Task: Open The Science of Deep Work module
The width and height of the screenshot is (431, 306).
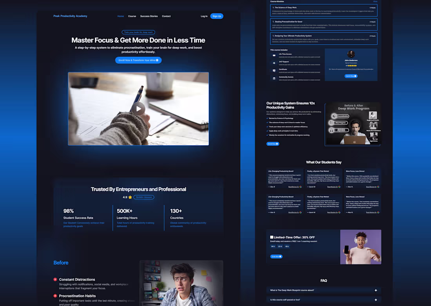Action: (324, 10)
